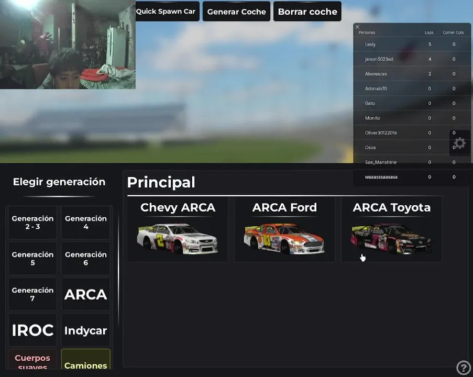Click the Principal section heading
The height and width of the screenshot is (377, 473).
[161, 182]
